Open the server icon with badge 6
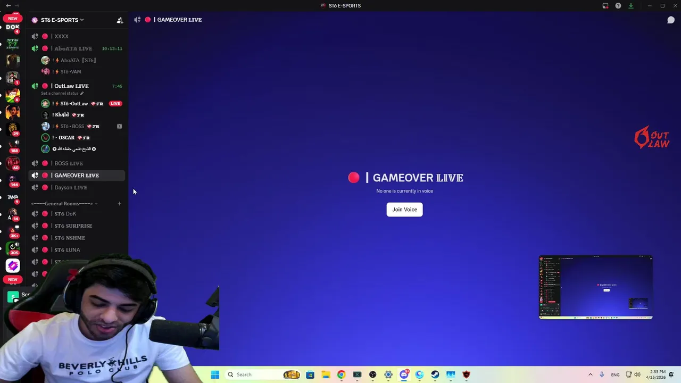681x383 pixels. click(13, 95)
